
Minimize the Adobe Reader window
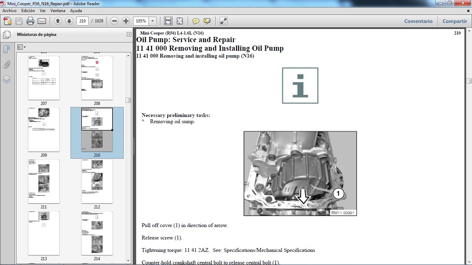(x=440, y=3)
